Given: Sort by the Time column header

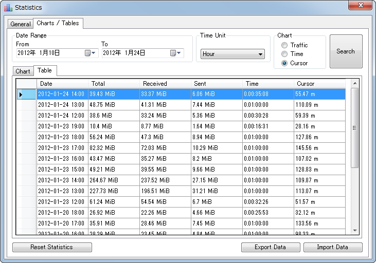Looking at the screenshot, I should click(x=268, y=84).
